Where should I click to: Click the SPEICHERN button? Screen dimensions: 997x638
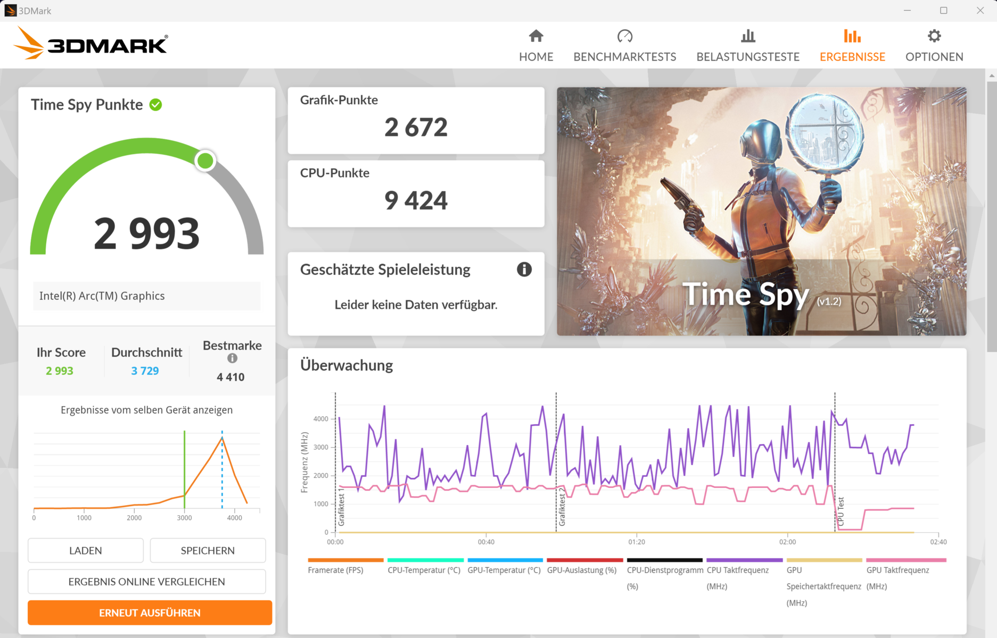[x=208, y=551]
